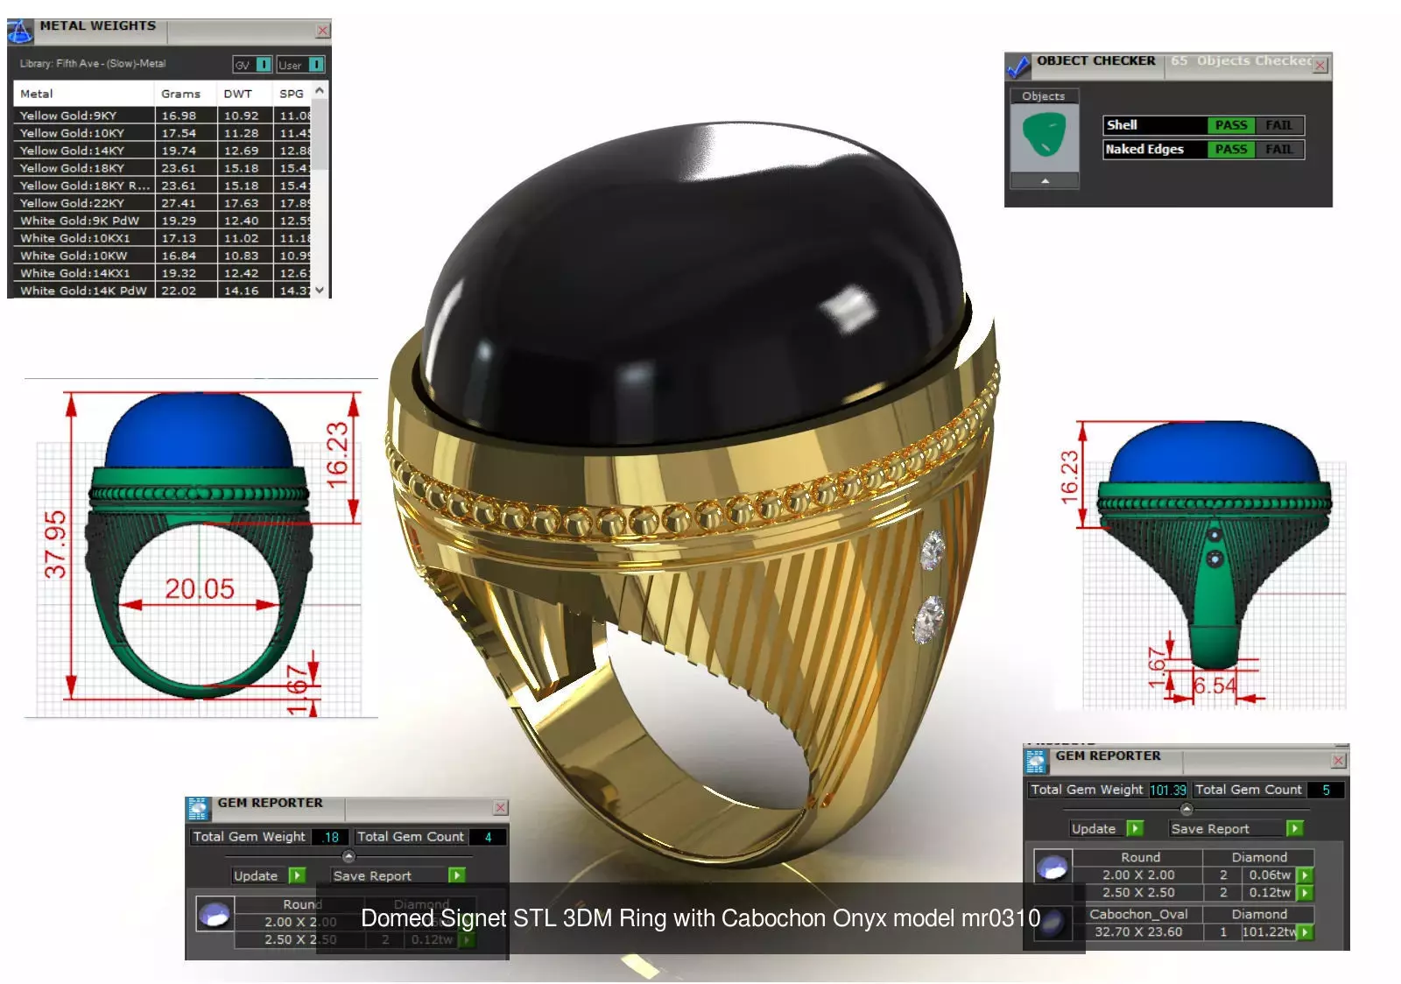The image size is (1401, 984).
Task: Click the right Gem Reporter panel icon
Action: pos(1036,762)
